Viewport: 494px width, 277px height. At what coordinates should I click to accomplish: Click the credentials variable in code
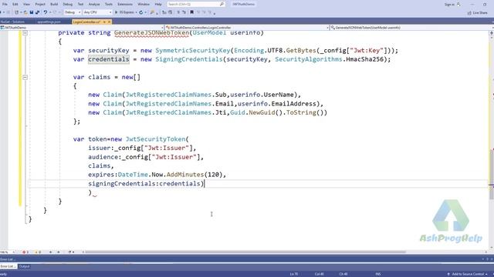point(109,59)
